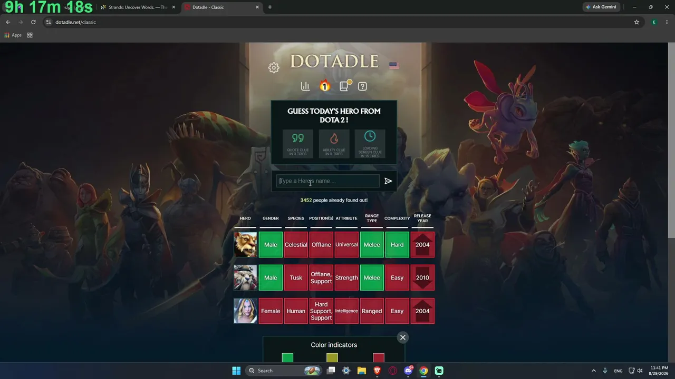Image resolution: width=675 pixels, height=379 pixels.
Task: Click the yellow swatch in Color indicators
Action: 332,358
